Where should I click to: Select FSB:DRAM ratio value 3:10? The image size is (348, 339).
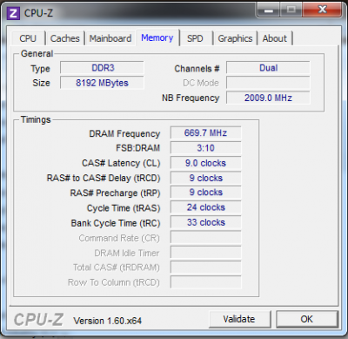[x=206, y=148]
